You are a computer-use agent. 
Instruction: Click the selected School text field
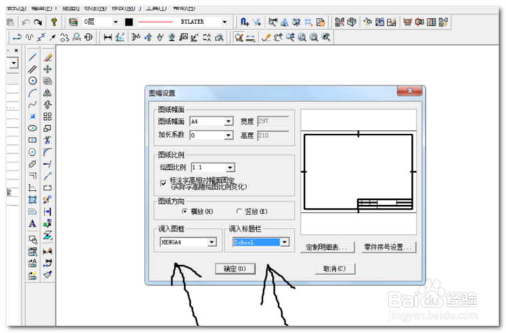[256, 242]
